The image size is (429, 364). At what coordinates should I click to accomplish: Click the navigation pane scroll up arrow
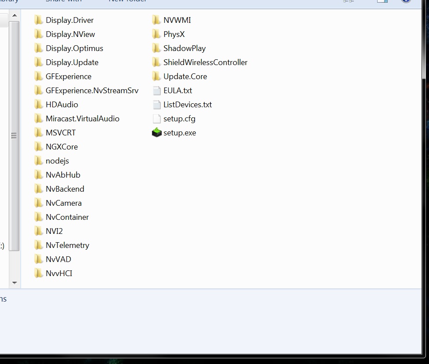coord(15,15)
